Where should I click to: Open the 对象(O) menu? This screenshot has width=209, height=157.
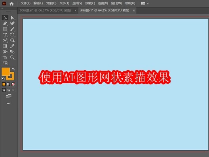[51, 3]
